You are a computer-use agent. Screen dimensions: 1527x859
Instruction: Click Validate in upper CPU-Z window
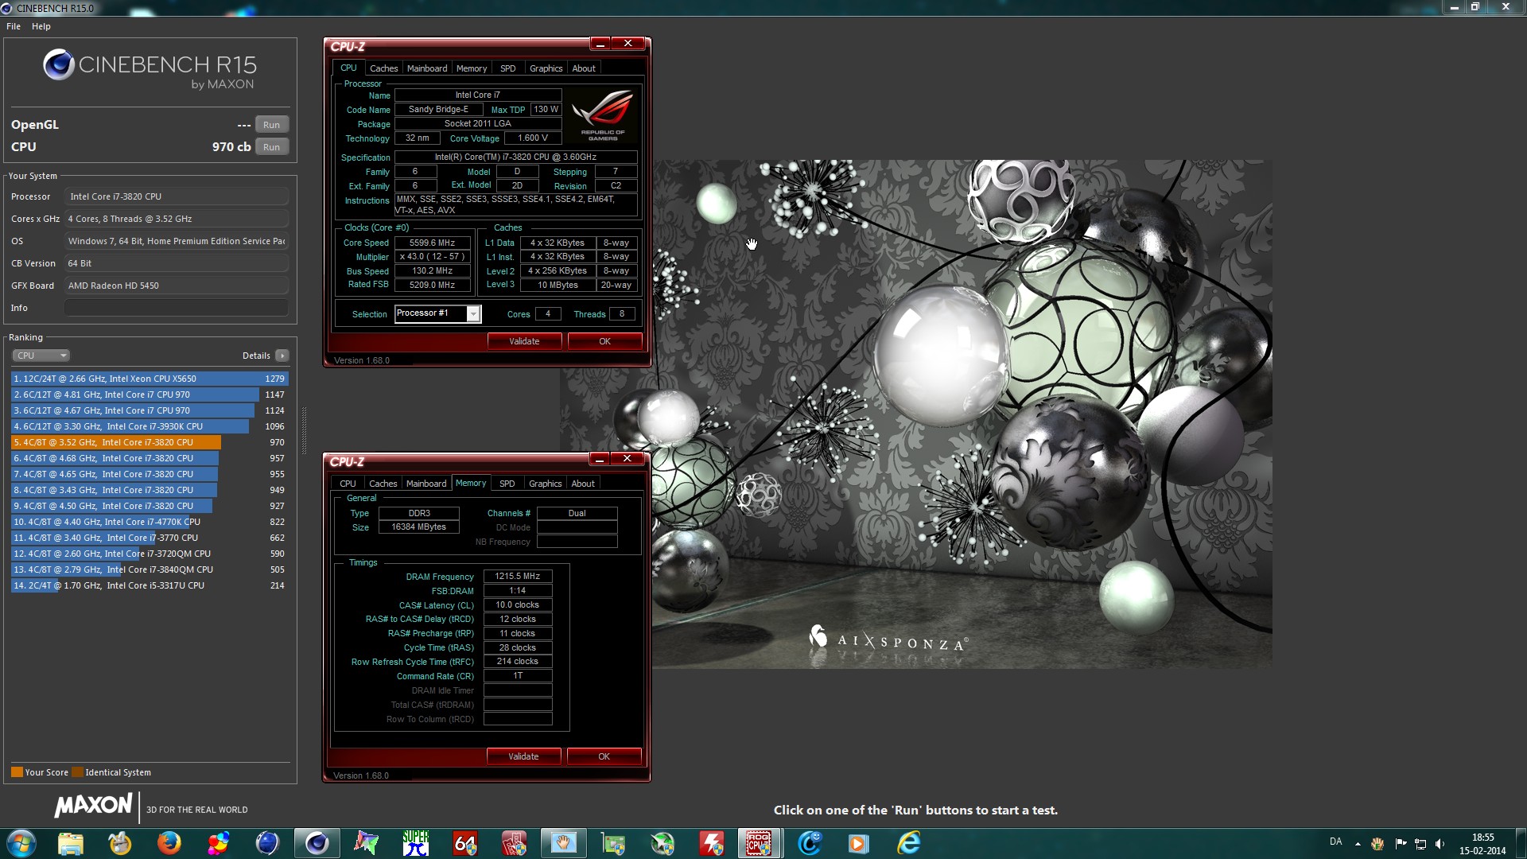[524, 341]
